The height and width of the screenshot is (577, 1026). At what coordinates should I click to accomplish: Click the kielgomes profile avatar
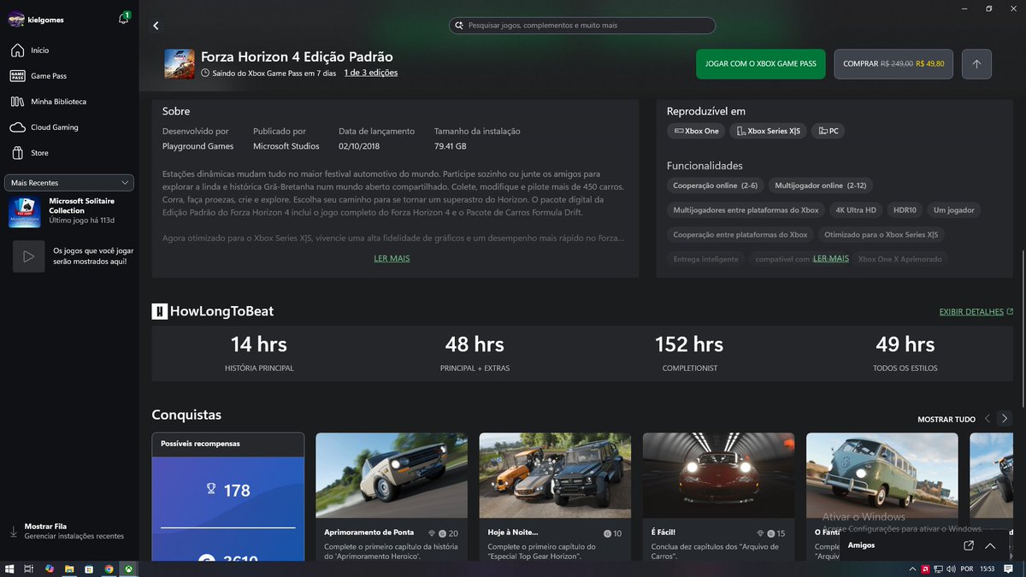16,19
